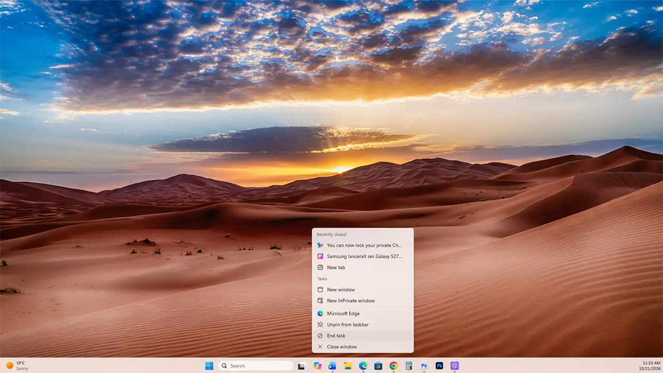Select Unpin from taskbar
663x373 pixels.
point(363,324)
